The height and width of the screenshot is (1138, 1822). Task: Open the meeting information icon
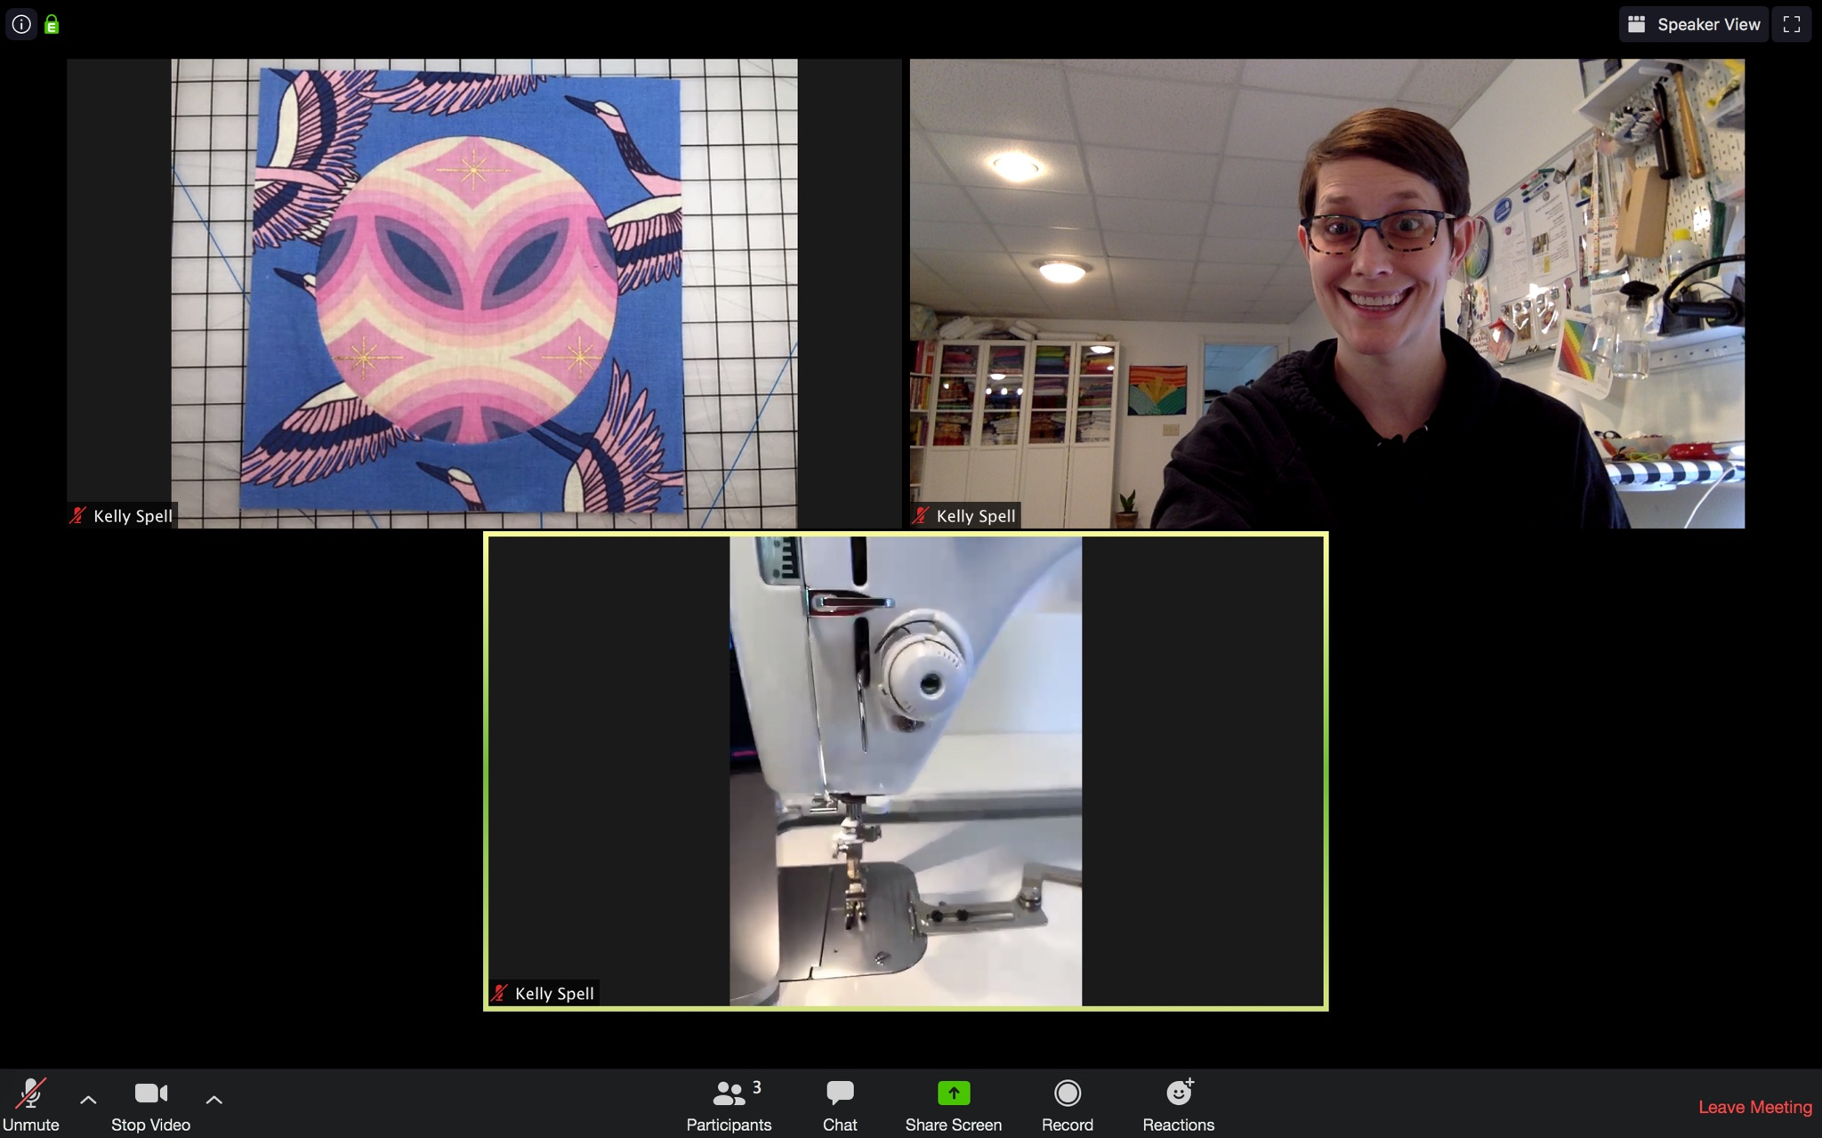[21, 24]
